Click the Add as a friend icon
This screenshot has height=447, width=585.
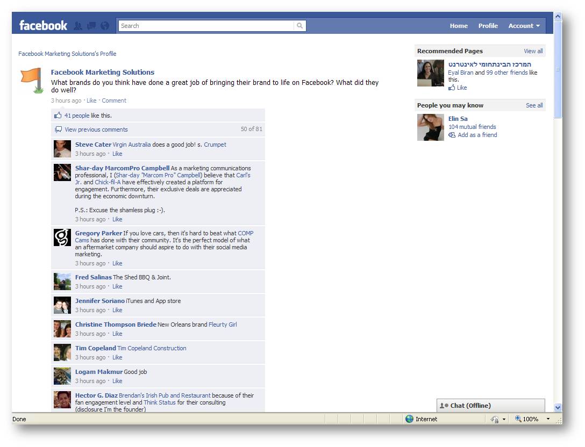tap(452, 135)
